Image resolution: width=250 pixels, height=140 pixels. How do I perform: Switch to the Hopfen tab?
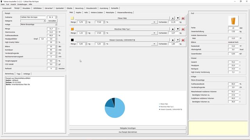click(79, 12)
